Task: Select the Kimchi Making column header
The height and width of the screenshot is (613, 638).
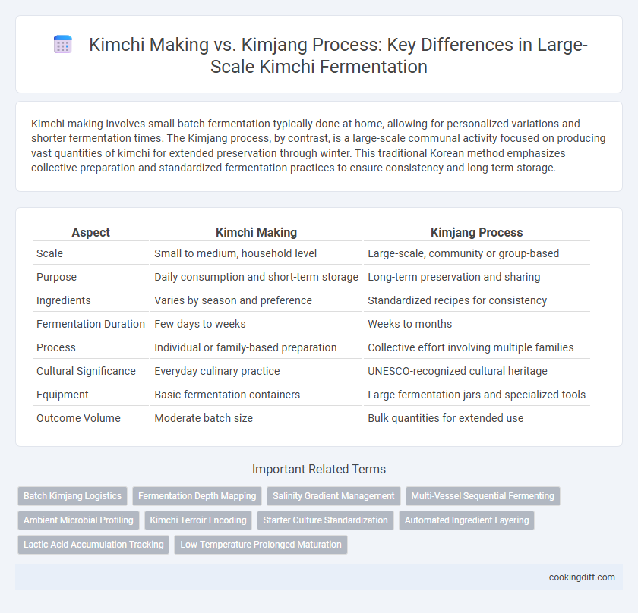Action: pyautogui.click(x=257, y=232)
